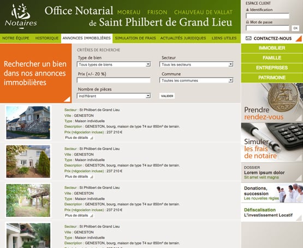Open Donations, succession banner
The width and height of the screenshot is (303, 248).
[x=272, y=193]
